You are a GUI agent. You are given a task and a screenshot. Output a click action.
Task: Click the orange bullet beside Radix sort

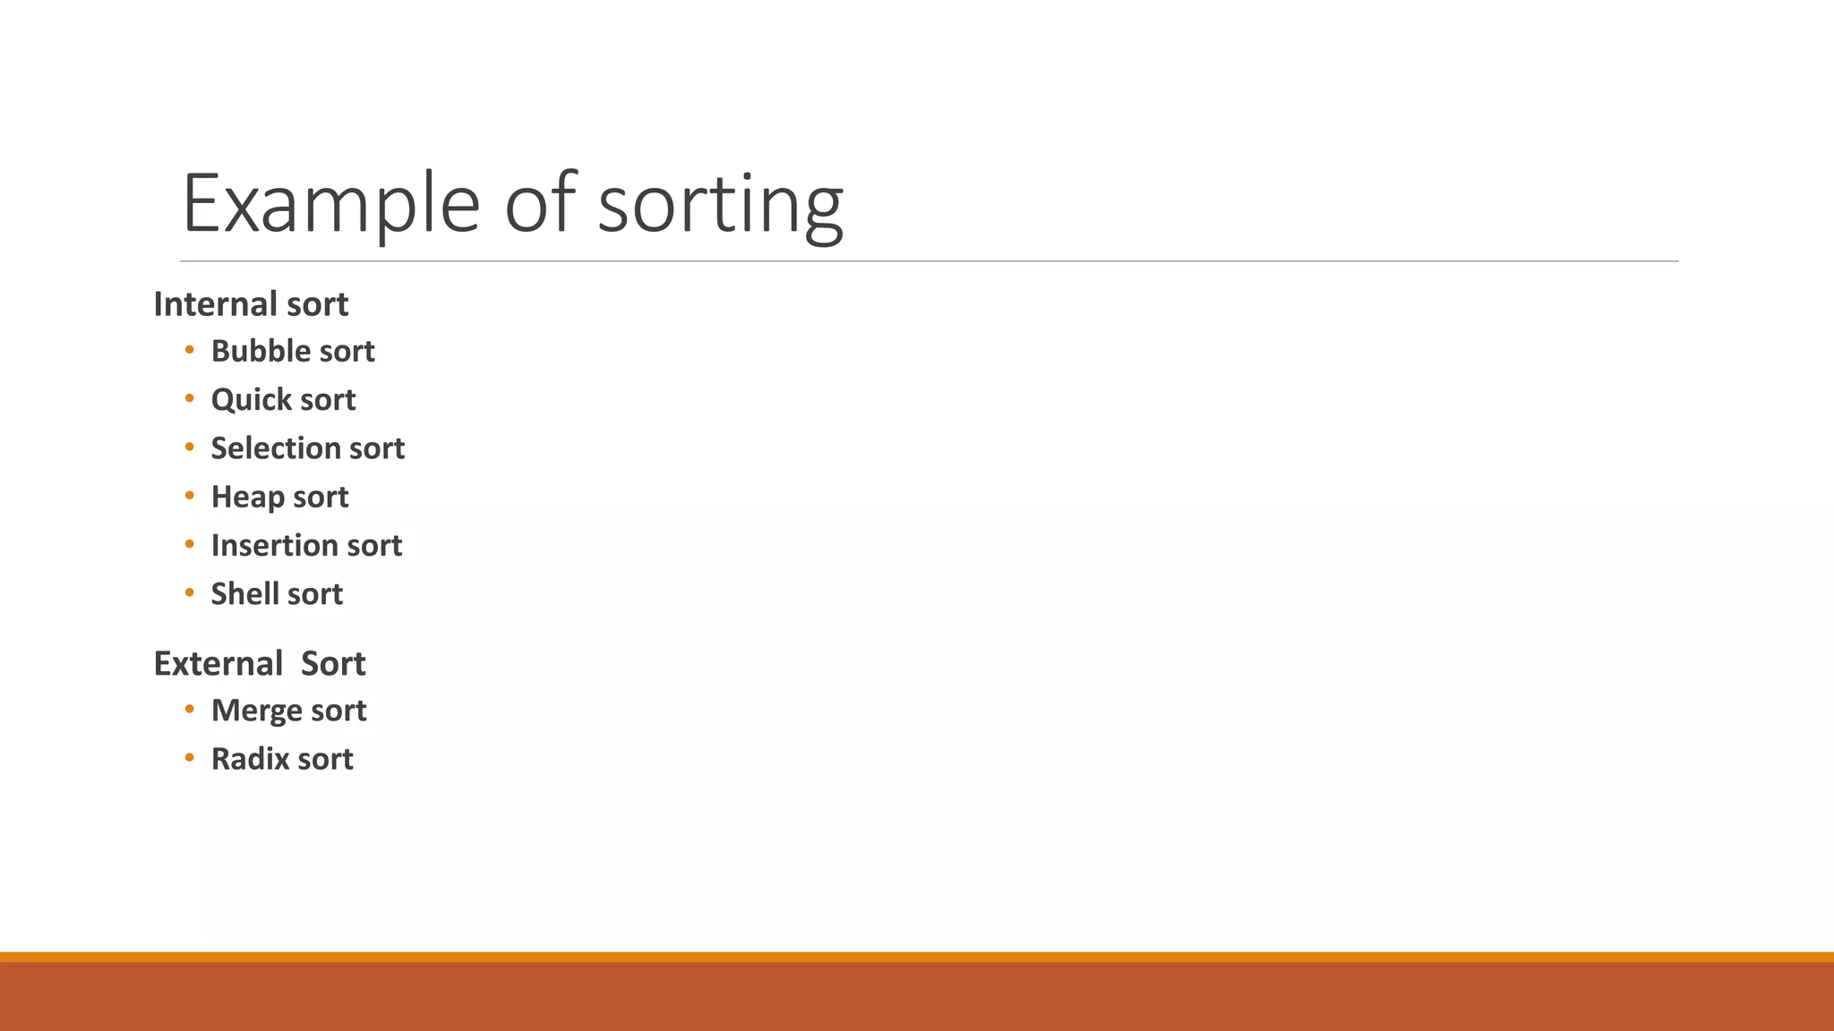point(189,757)
